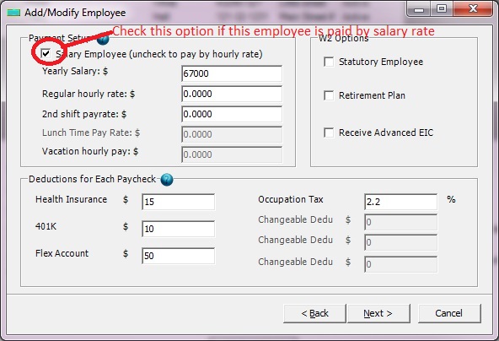Open help for Deductions for Each Paycheck

pos(167,180)
